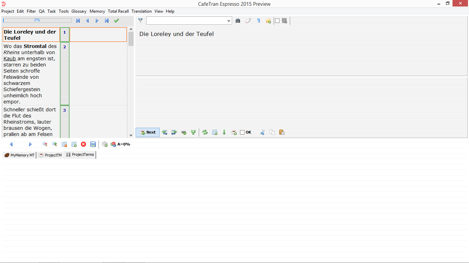
Task: Open the Total Recall menu
Action: (118, 11)
